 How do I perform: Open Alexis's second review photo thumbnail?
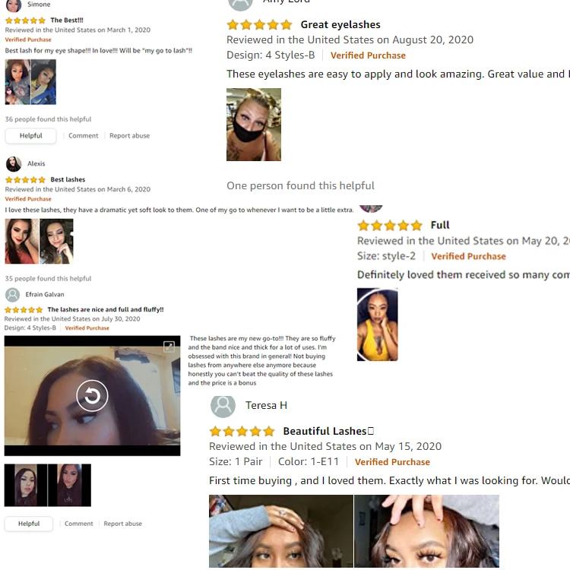click(x=56, y=242)
